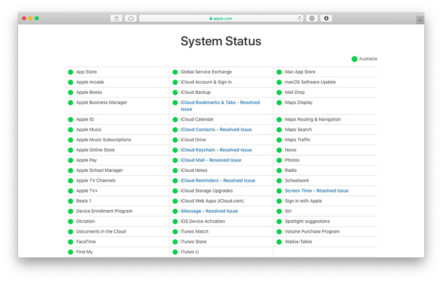
Task: Click the status dot beside Mac App Store
Action: [x=279, y=72]
